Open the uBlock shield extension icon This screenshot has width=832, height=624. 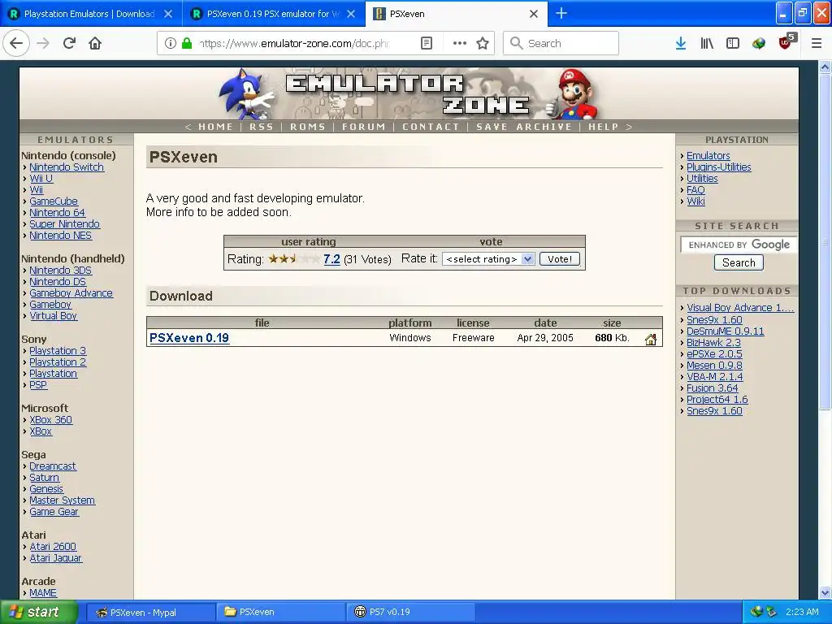[x=786, y=42]
